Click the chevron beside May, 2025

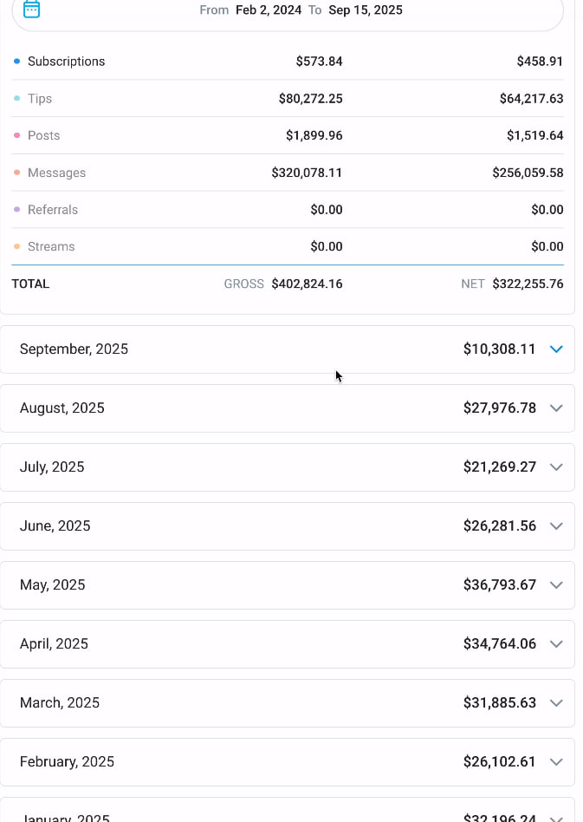click(556, 585)
